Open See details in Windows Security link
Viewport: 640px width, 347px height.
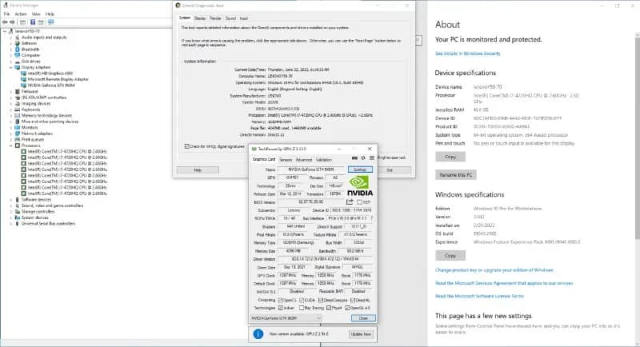[x=467, y=54]
